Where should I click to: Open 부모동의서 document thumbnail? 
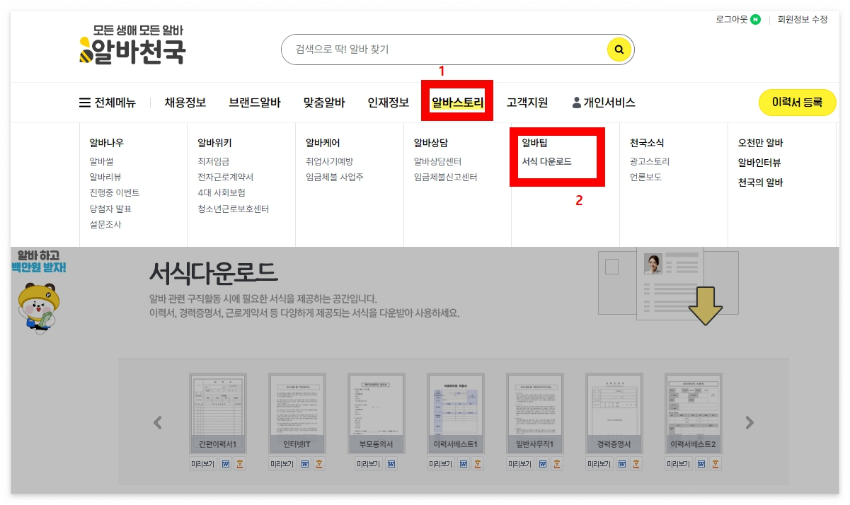click(x=377, y=414)
